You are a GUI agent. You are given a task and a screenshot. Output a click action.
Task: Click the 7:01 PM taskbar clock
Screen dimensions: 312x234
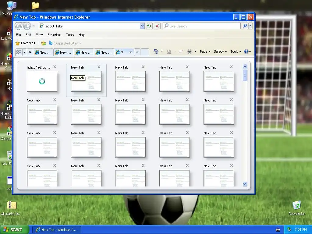point(301,230)
